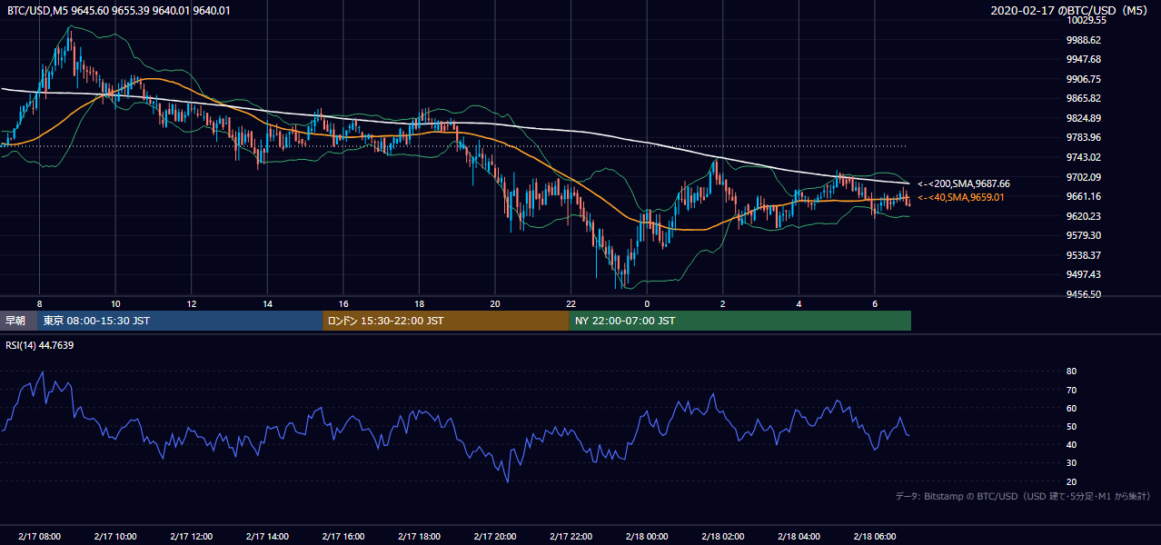
Task: Click price axis label 9456.50
Action: tap(1083, 294)
